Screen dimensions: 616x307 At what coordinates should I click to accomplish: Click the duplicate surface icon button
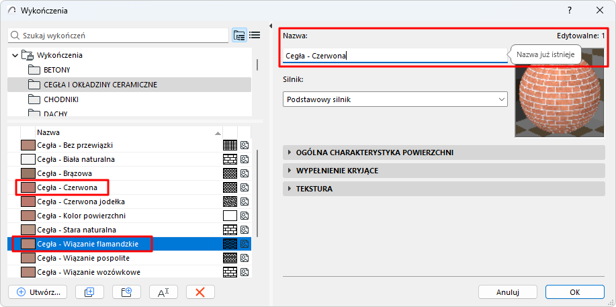click(x=85, y=292)
